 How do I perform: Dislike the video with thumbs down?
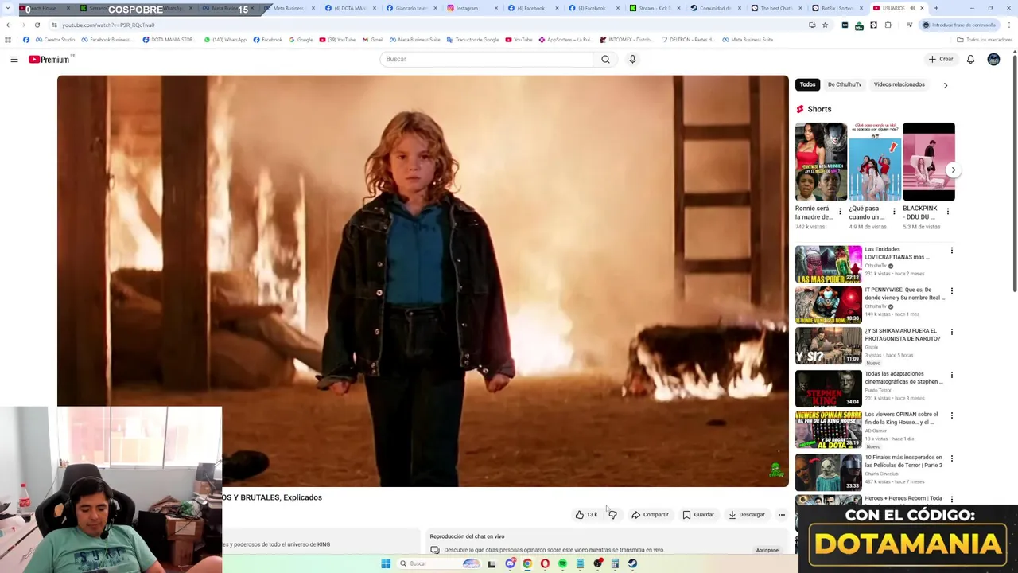pos(612,515)
